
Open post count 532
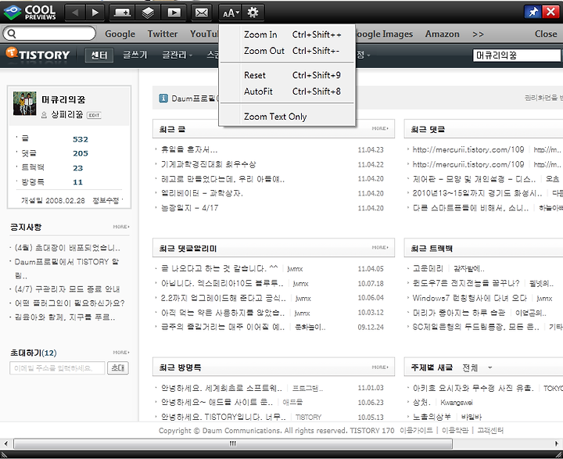(x=81, y=139)
